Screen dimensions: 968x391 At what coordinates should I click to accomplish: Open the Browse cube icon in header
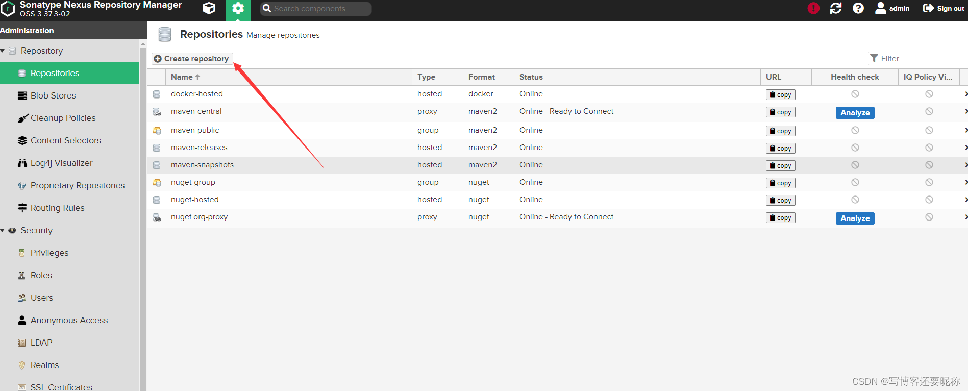coord(209,8)
